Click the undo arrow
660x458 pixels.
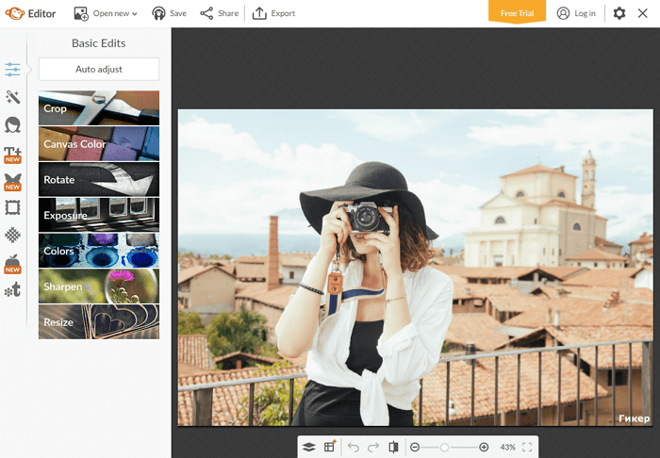(x=354, y=447)
